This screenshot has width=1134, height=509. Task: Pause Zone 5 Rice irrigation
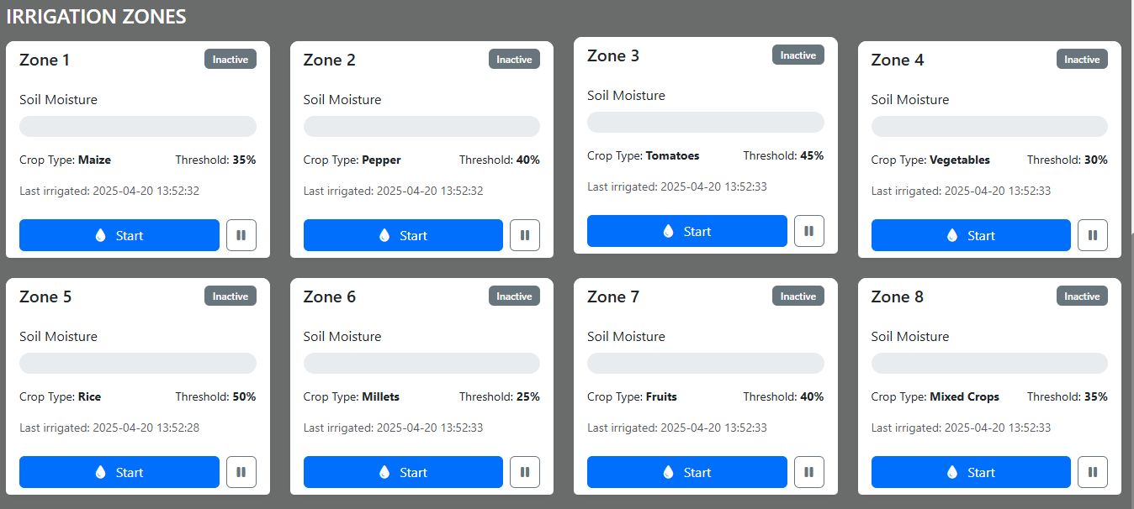point(241,472)
